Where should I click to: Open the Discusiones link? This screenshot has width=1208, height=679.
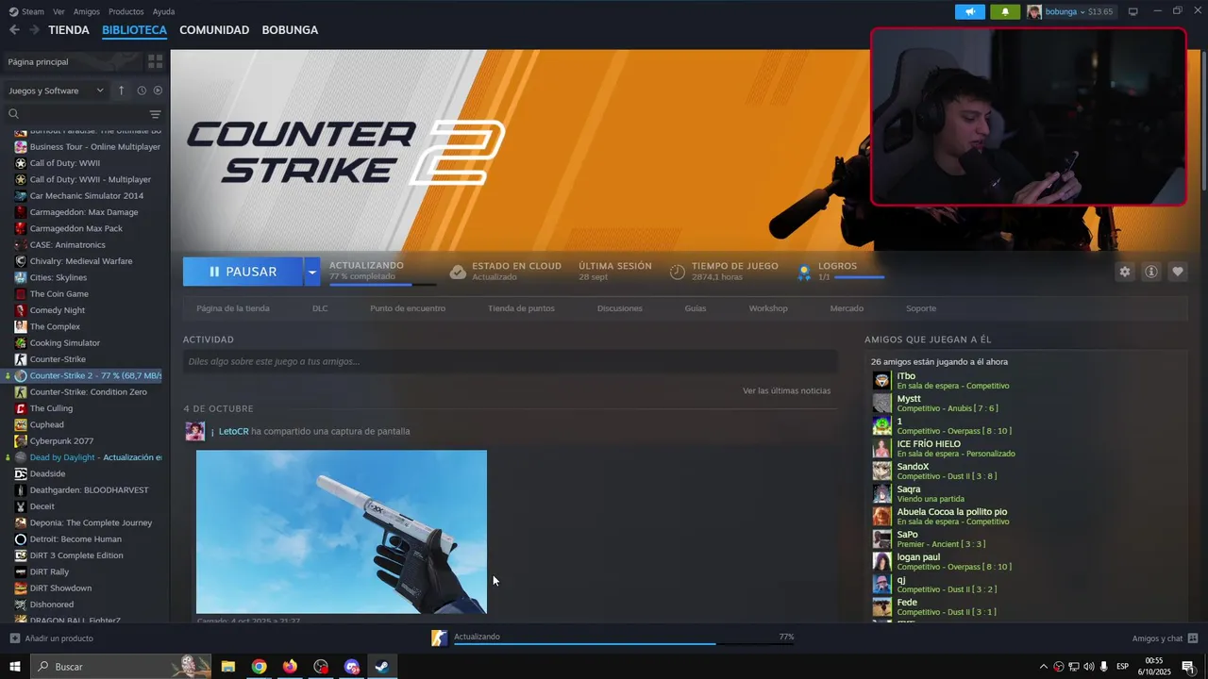[620, 308]
